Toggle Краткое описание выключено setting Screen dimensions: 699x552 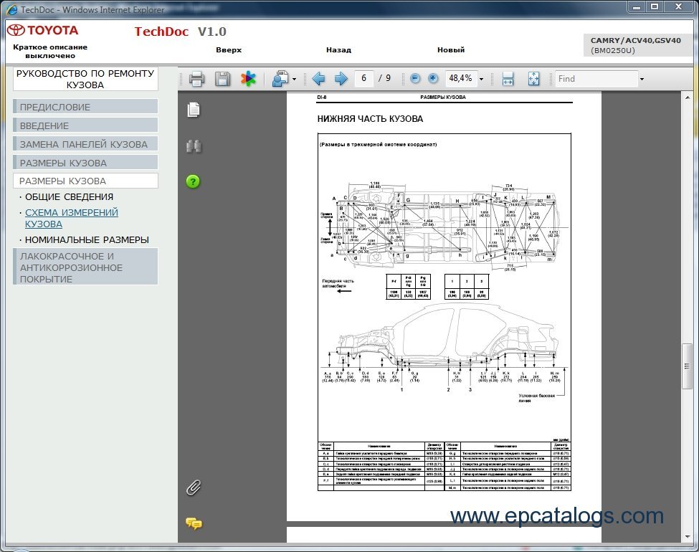(x=50, y=52)
